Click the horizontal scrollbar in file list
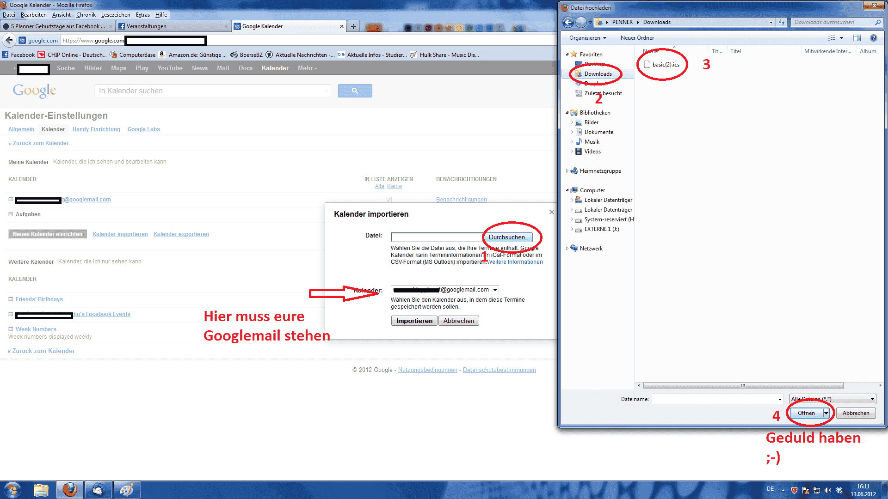 (743, 385)
